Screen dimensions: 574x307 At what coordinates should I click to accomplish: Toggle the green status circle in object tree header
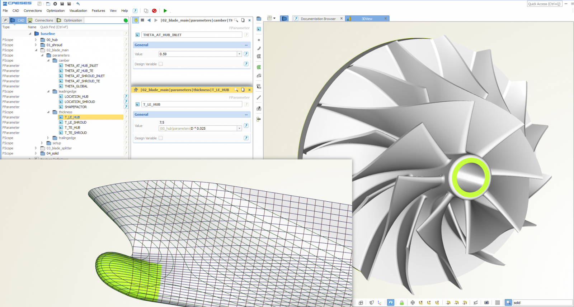pos(126,20)
